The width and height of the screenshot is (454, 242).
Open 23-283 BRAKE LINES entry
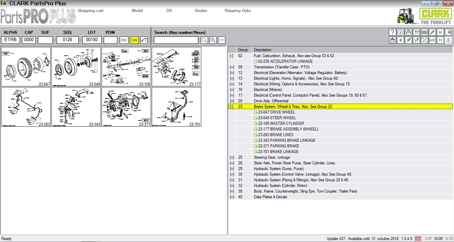click(273, 135)
